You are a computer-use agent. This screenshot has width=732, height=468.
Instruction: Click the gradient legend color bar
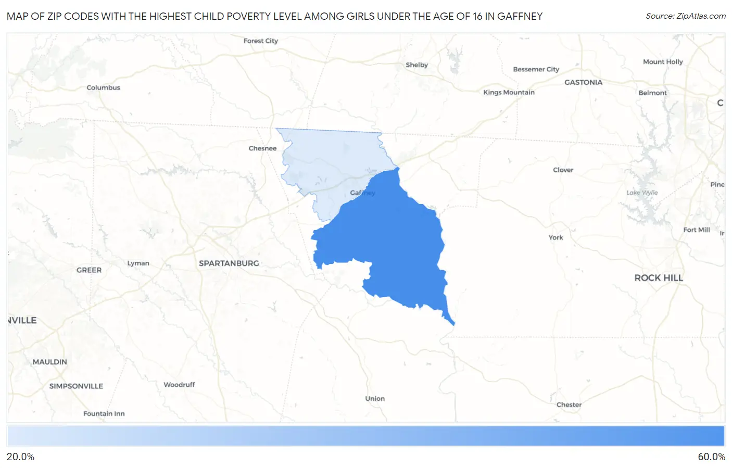pos(366,436)
